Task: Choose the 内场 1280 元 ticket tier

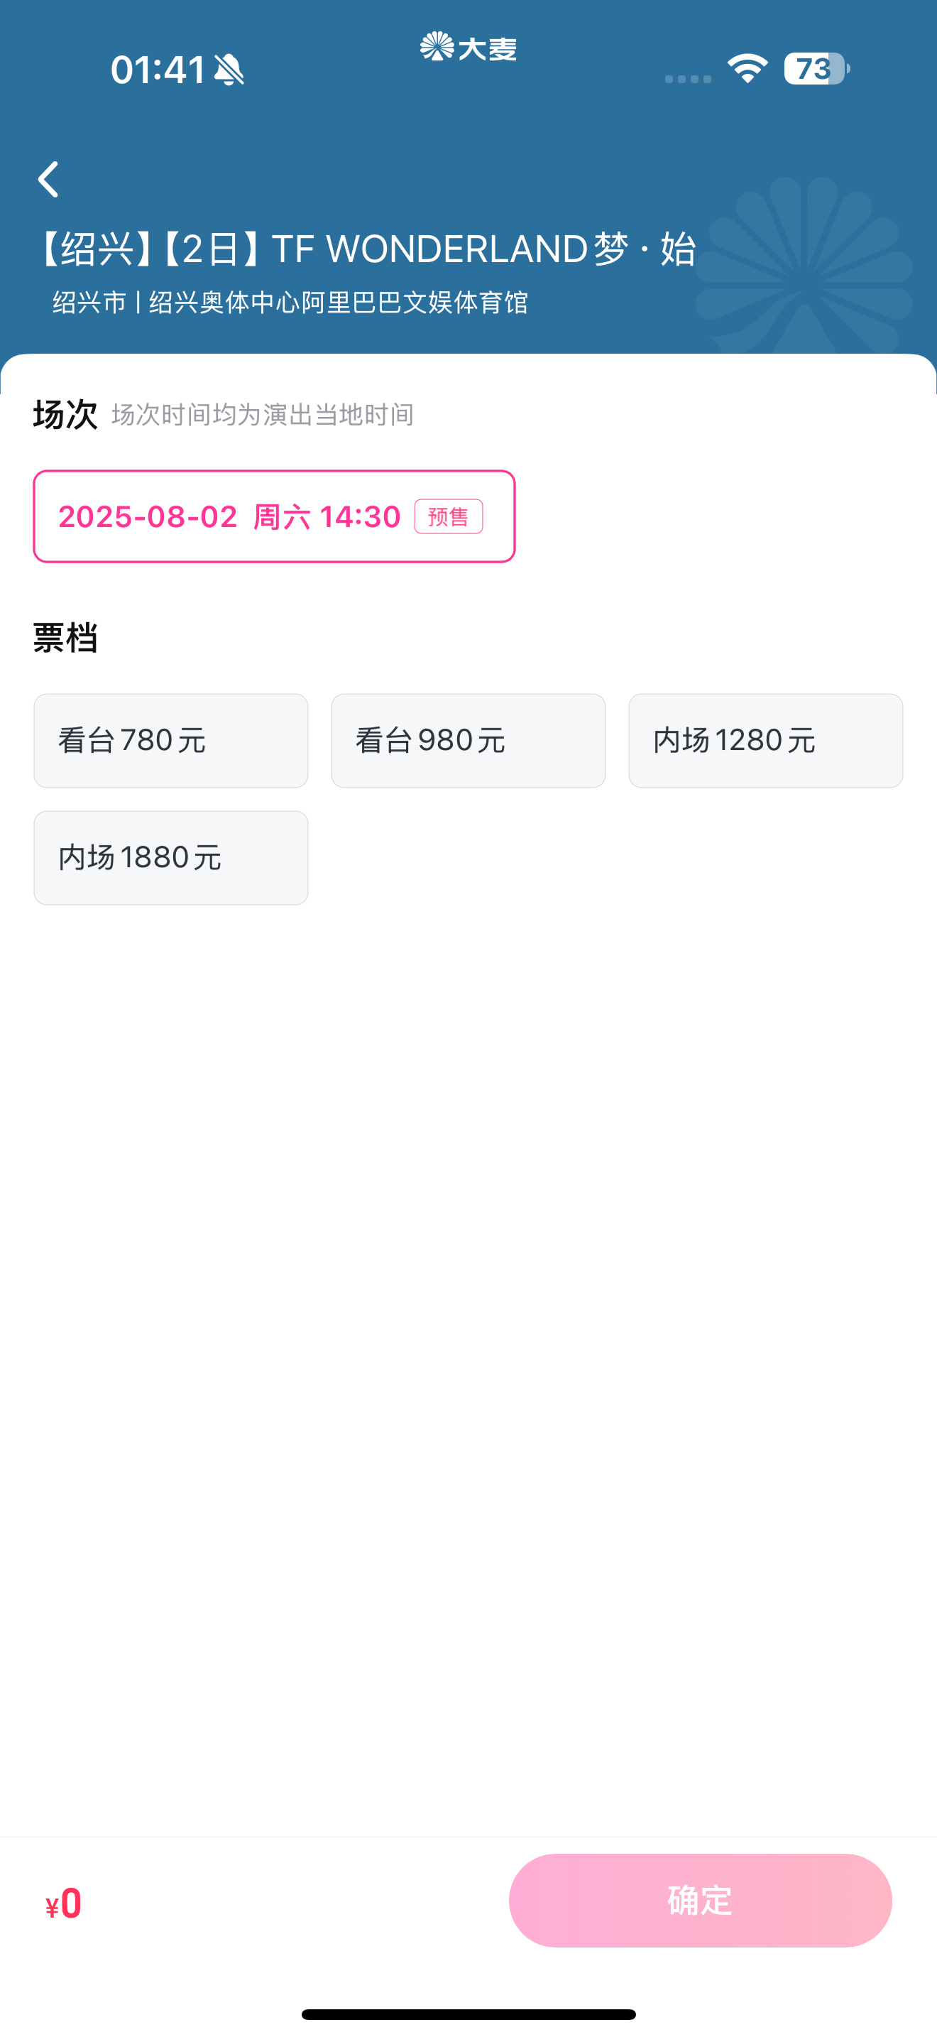Action: 765,741
